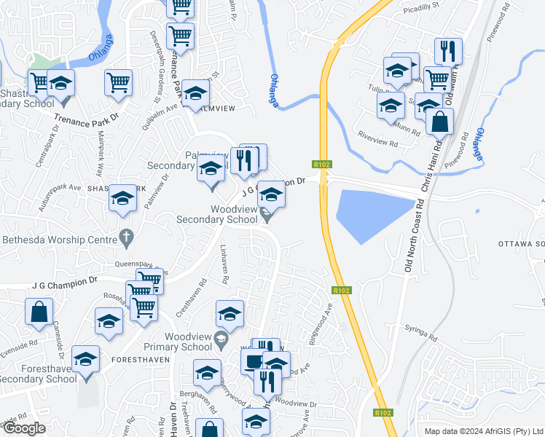Select the school marker on Trenance Park near Palmview
This screenshot has height=437, width=545.
click(x=195, y=93)
